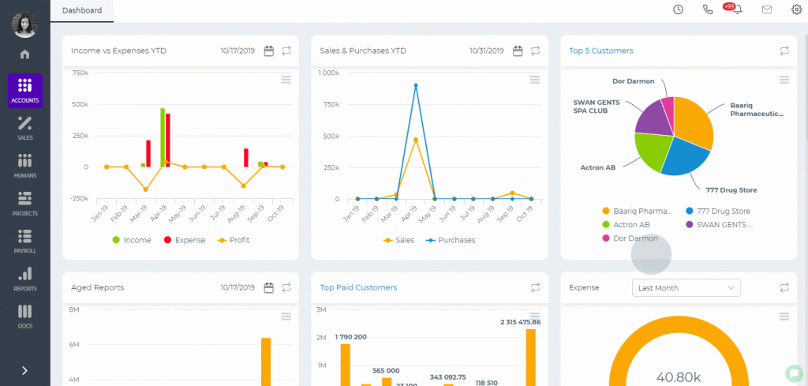This screenshot has width=808, height=386.
Task: Click the orange Baariq pie slice
Action: pyautogui.click(x=693, y=120)
